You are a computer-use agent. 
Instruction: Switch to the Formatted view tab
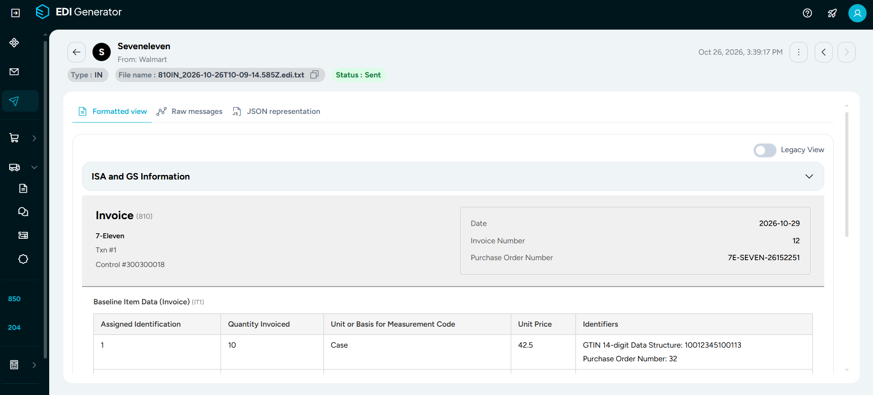(113, 111)
